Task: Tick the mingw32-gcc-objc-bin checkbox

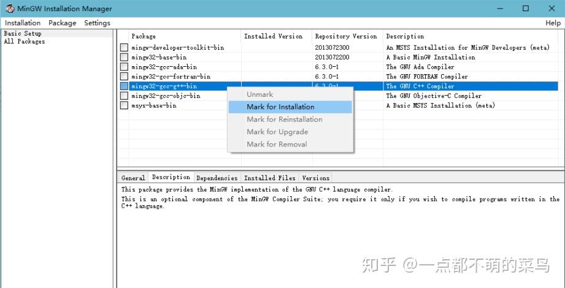Action: [x=124, y=96]
